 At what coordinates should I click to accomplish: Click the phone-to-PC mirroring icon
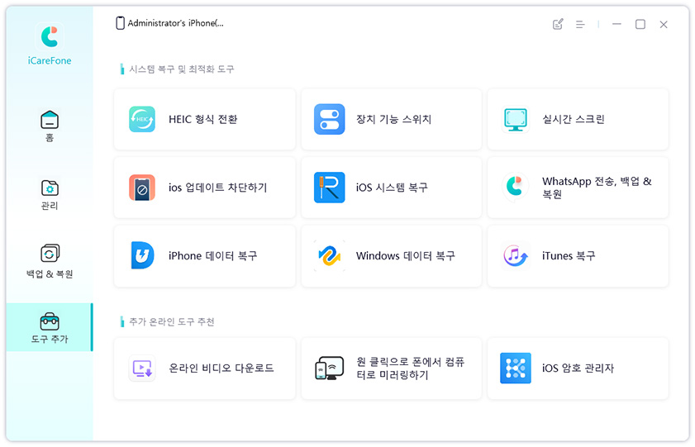tap(330, 369)
